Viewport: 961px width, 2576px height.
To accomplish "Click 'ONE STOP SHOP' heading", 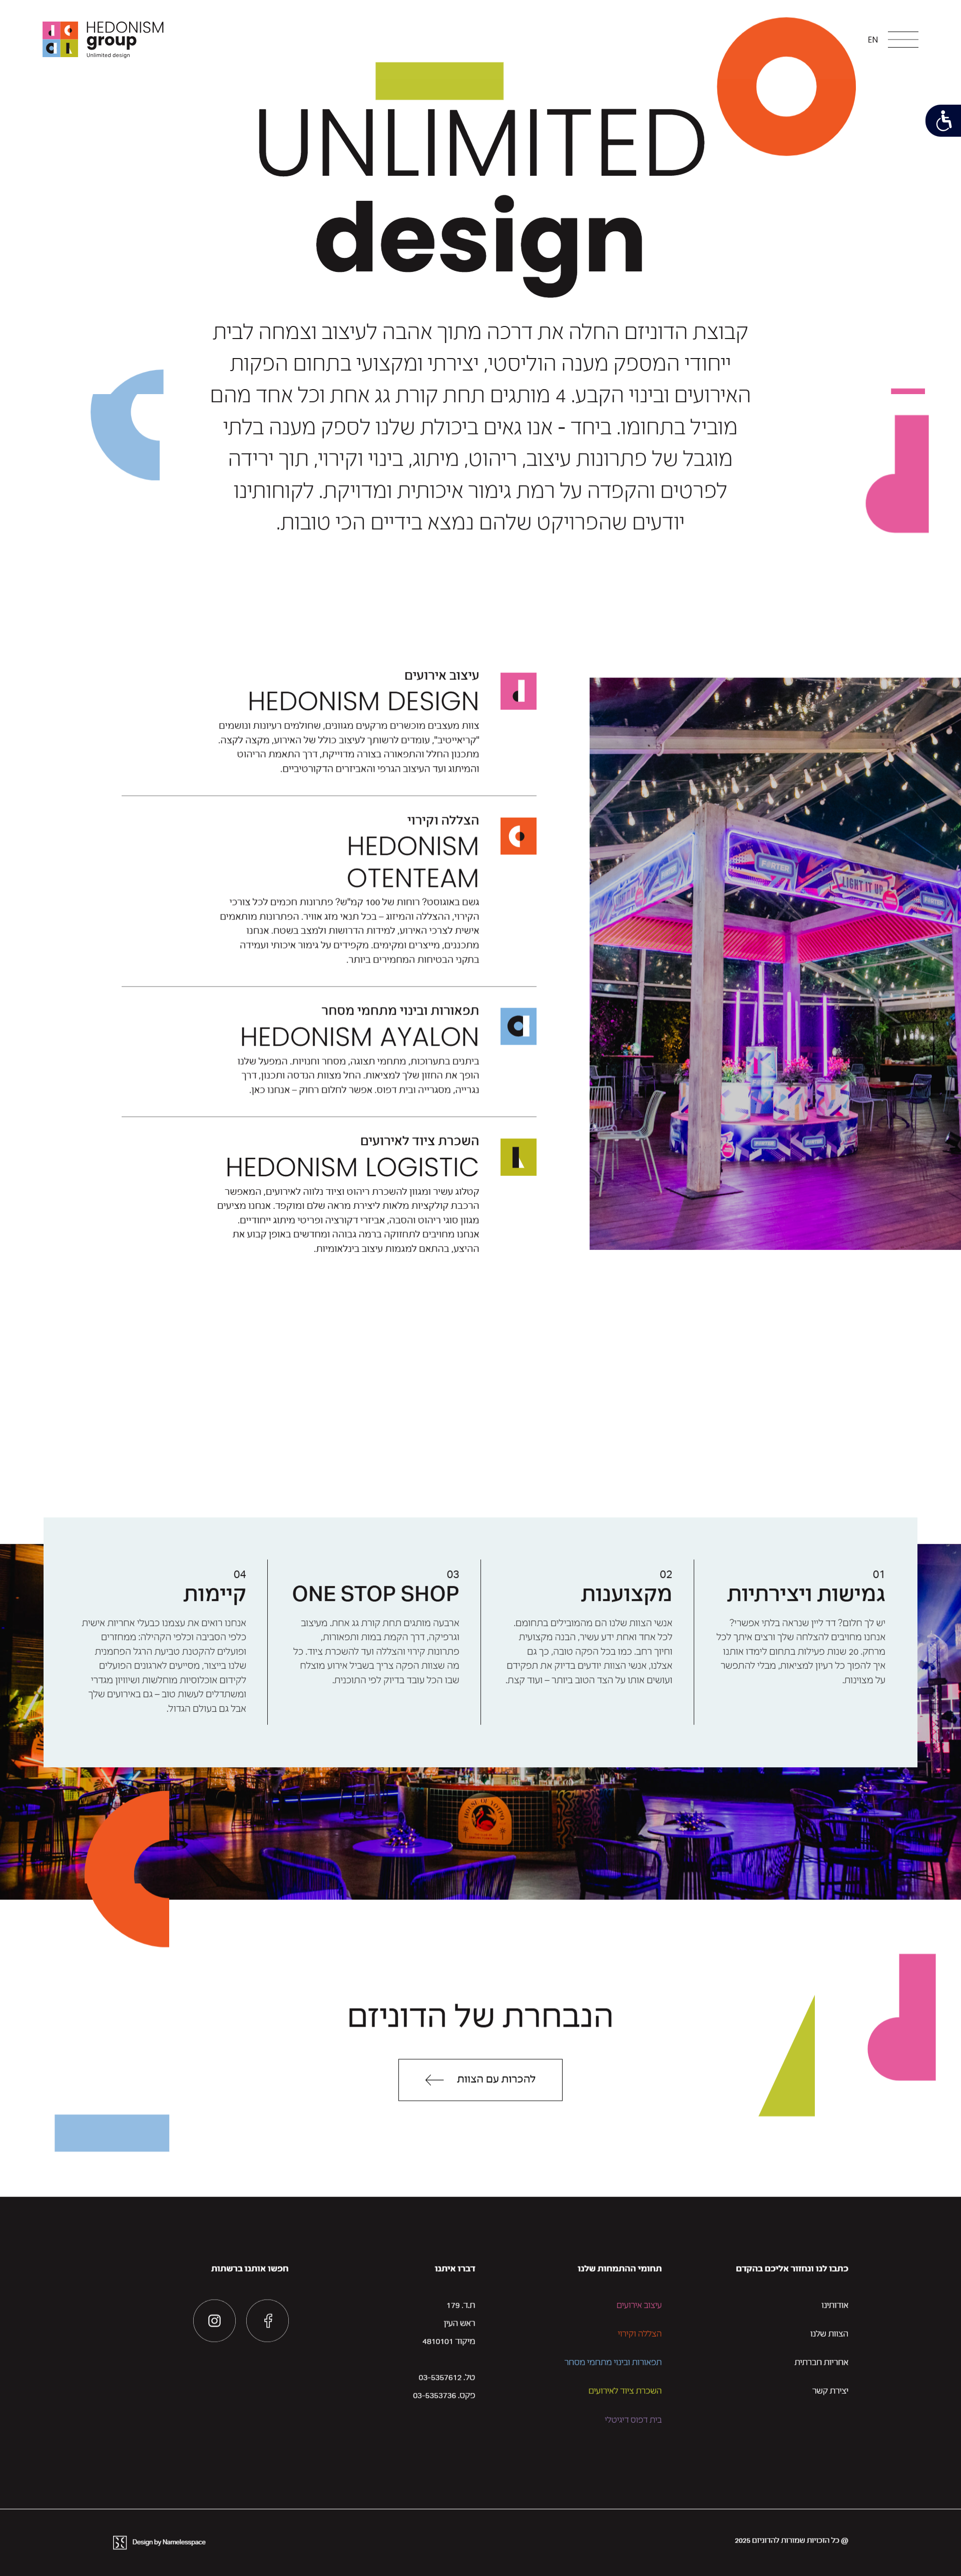I will tap(375, 1593).
